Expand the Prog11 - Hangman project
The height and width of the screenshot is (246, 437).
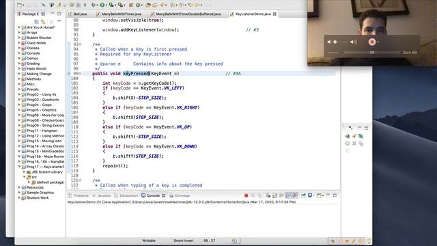(19, 131)
